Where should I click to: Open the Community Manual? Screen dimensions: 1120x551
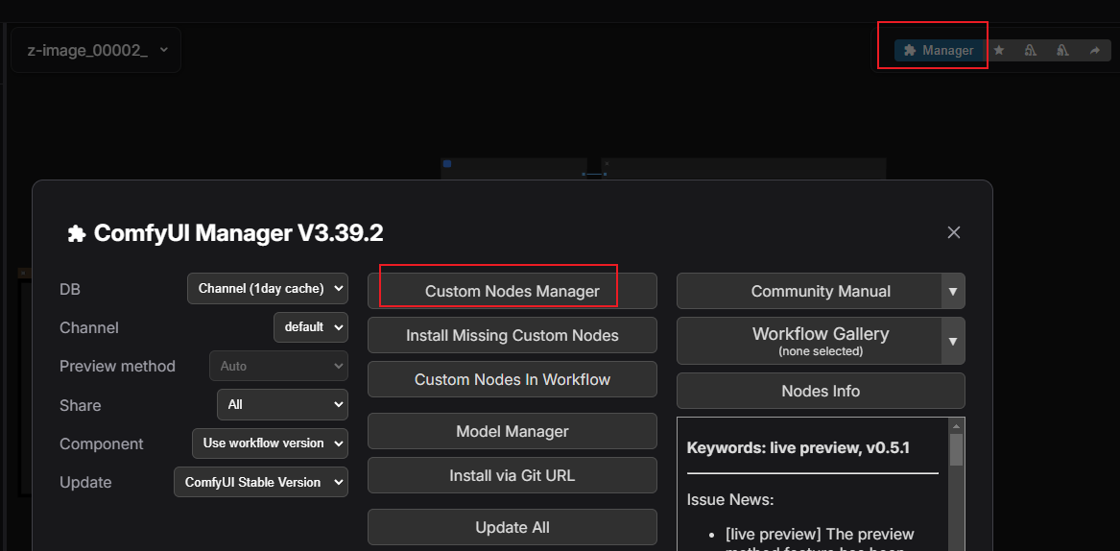click(x=809, y=291)
